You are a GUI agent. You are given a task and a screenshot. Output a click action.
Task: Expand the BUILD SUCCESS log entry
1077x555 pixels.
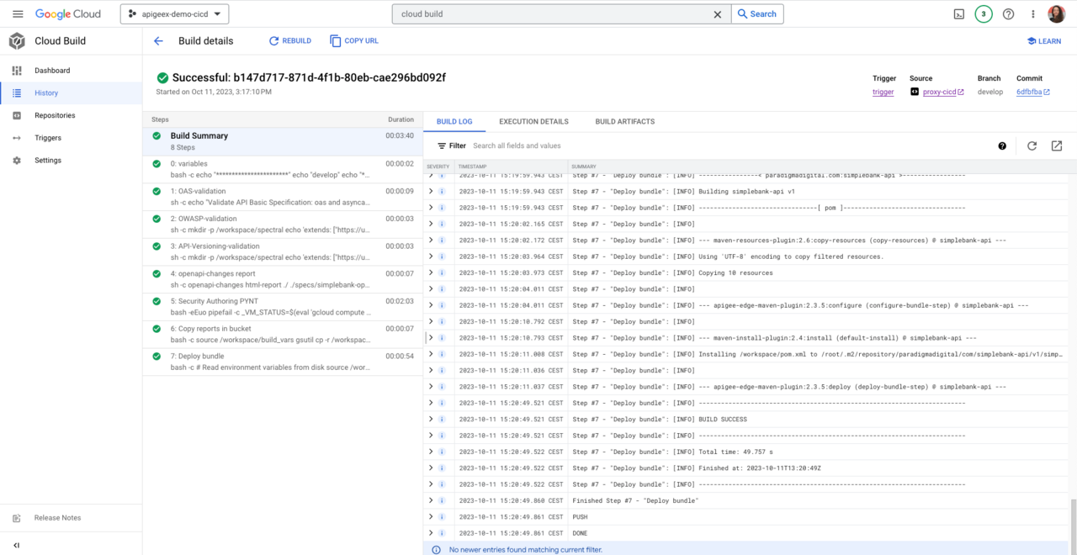432,419
